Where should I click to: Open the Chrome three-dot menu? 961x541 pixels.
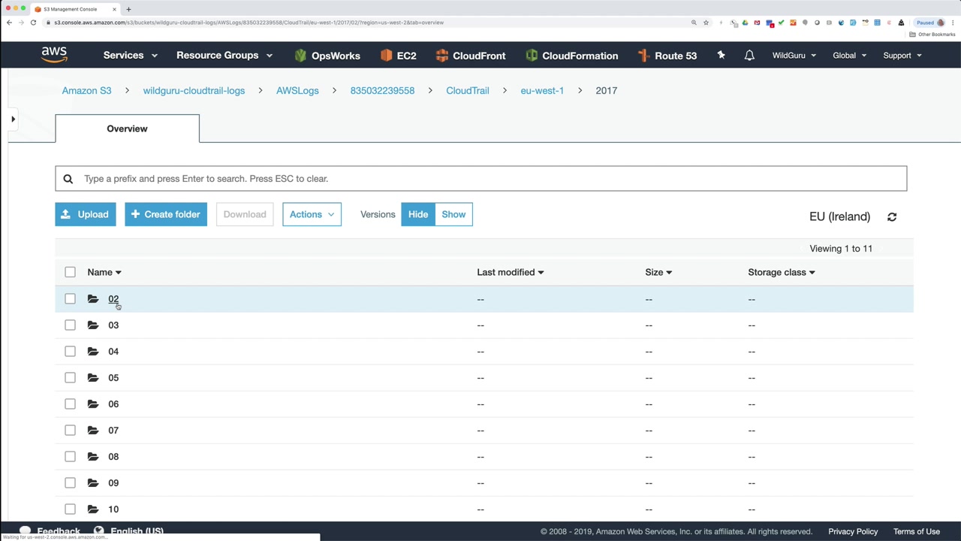coord(952,23)
